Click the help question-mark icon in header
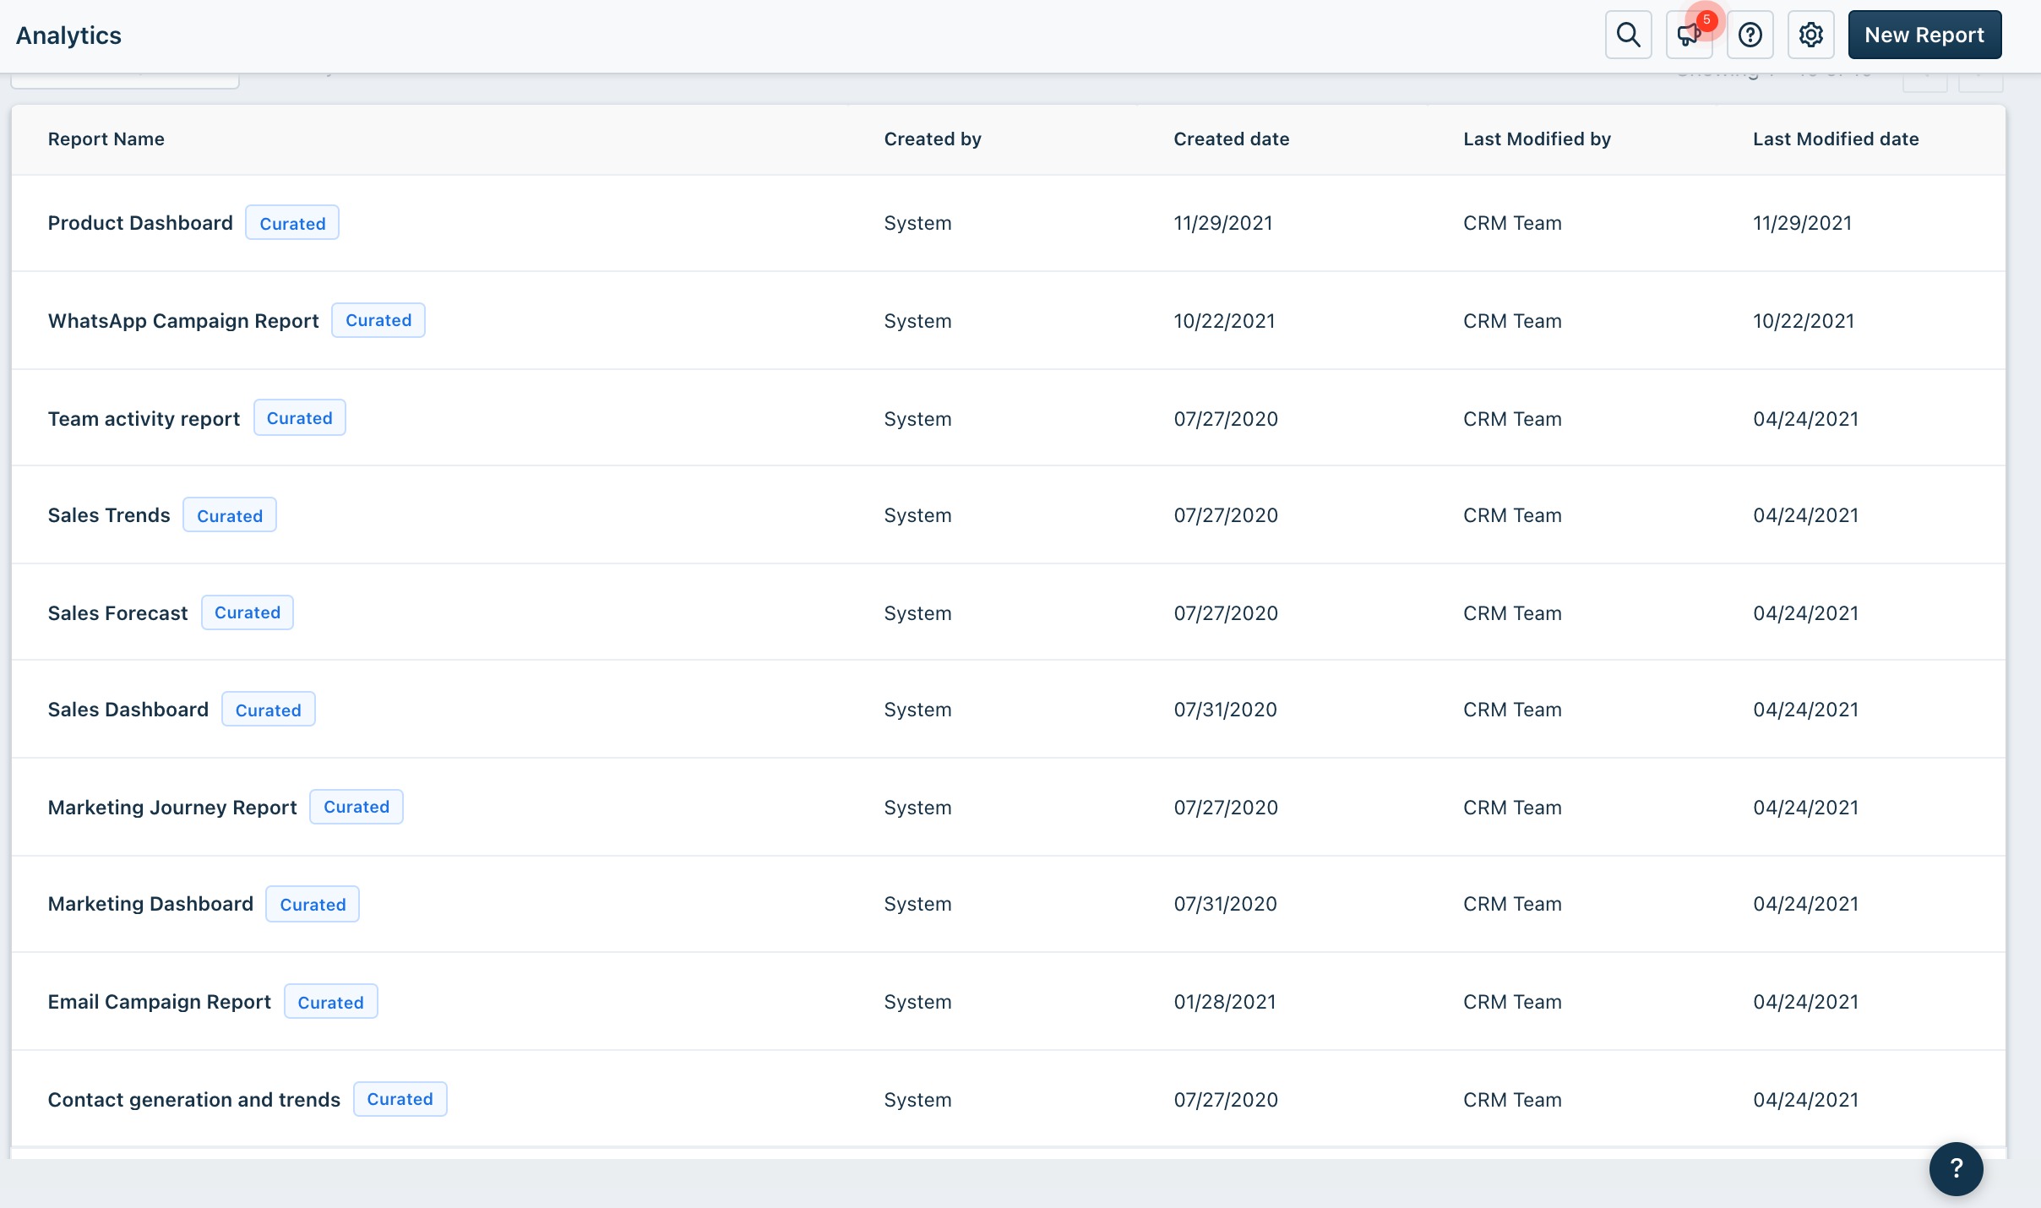 click(1750, 35)
